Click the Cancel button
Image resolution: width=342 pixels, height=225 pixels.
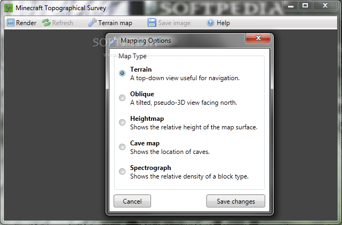pyautogui.click(x=132, y=201)
